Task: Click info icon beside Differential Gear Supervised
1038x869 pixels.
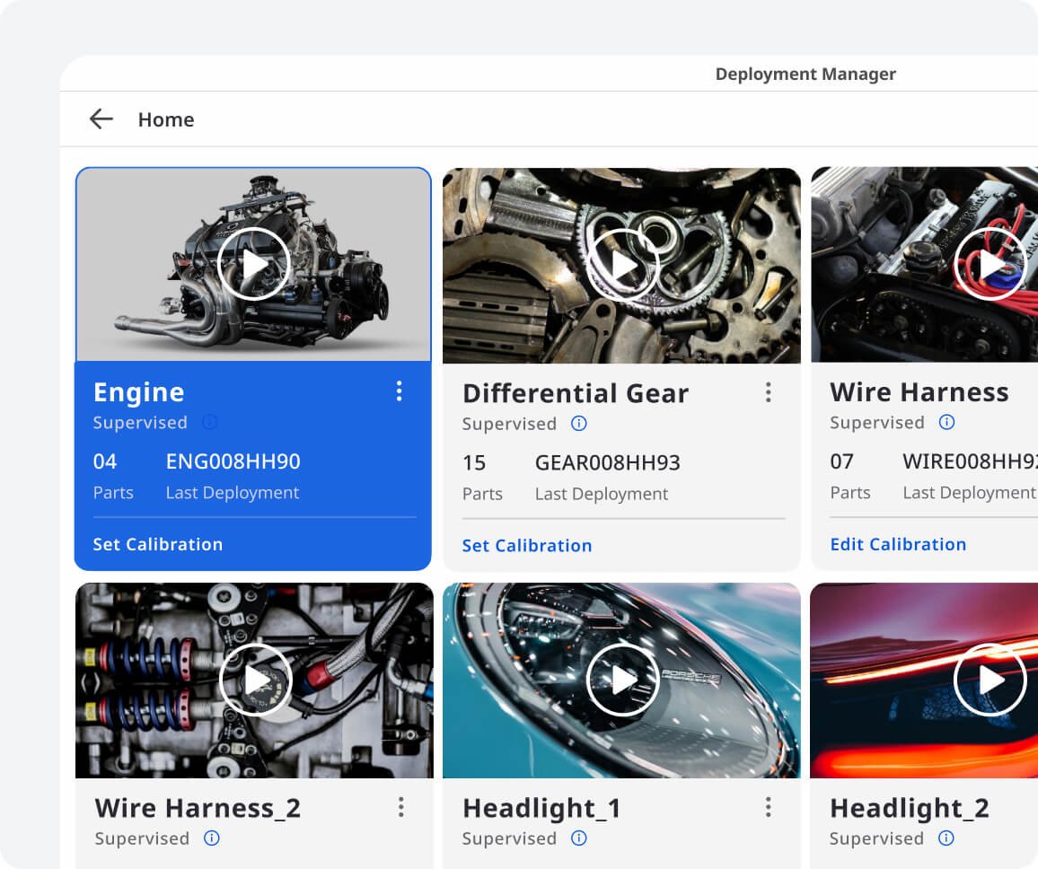Action: point(579,423)
